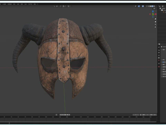Open the Output properties tab
The width and height of the screenshot is (166, 125).
click(x=159, y=53)
